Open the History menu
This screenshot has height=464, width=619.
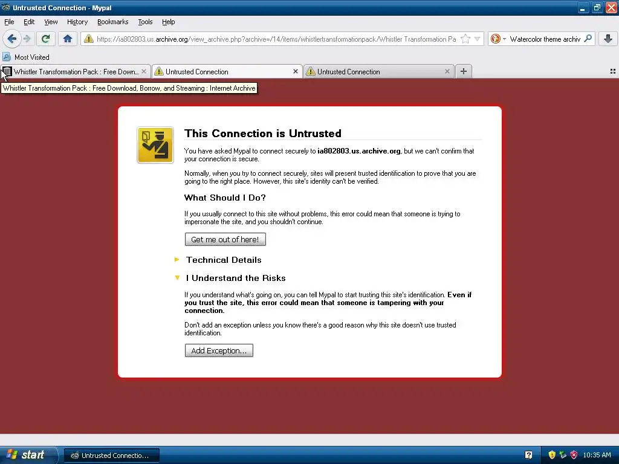(77, 22)
